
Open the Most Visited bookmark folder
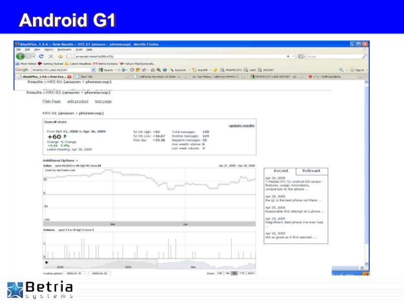[26, 64]
